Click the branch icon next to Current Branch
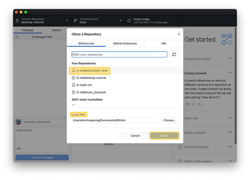This screenshot has width=250, height=180. (x=75, y=20)
